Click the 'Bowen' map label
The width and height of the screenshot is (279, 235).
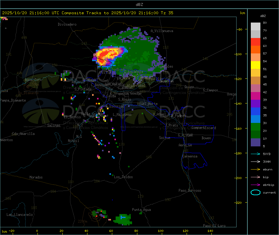tap(206, 138)
